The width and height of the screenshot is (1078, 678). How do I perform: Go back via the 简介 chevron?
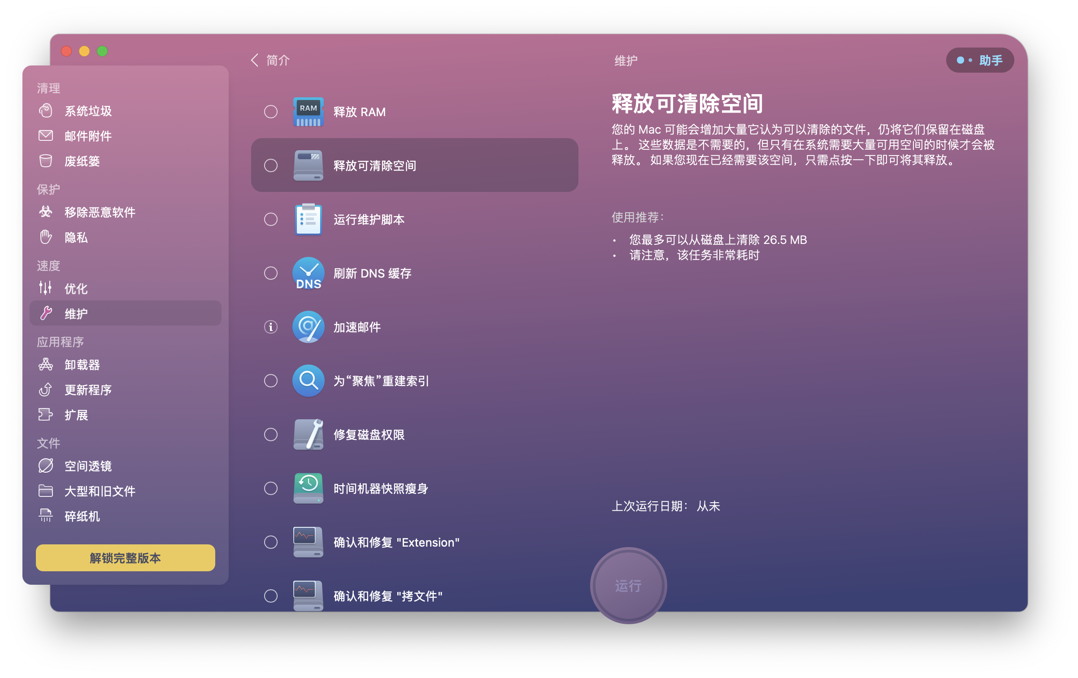(x=255, y=60)
